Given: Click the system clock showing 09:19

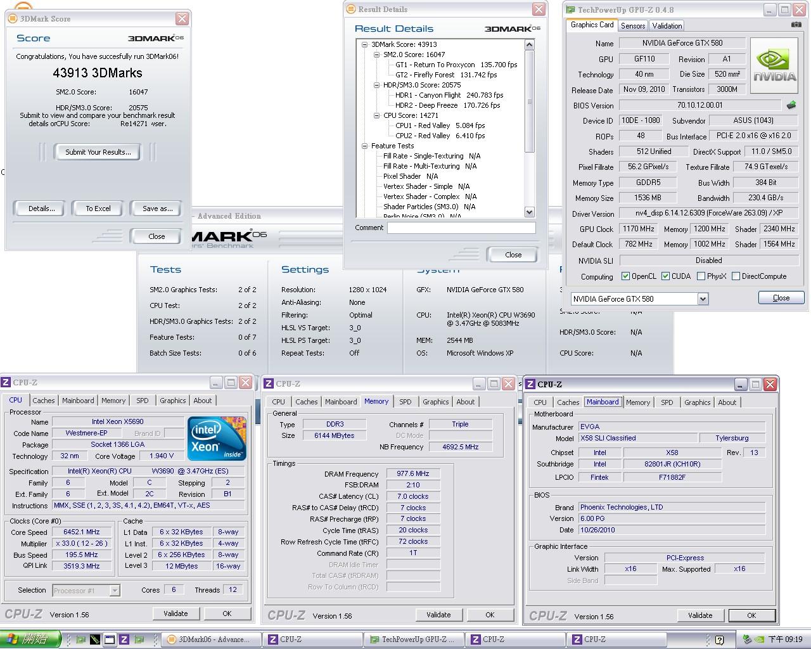Looking at the screenshot, I should click(786, 639).
